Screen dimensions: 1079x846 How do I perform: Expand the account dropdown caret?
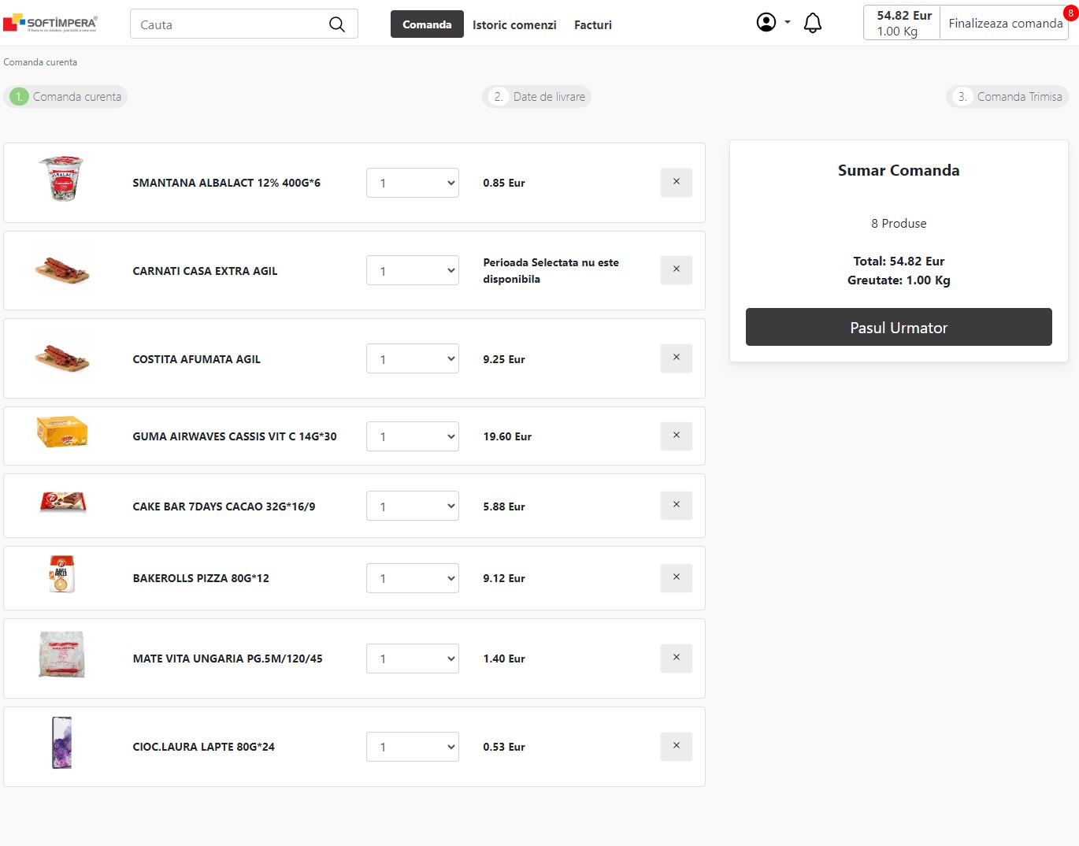pyautogui.click(x=787, y=22)
